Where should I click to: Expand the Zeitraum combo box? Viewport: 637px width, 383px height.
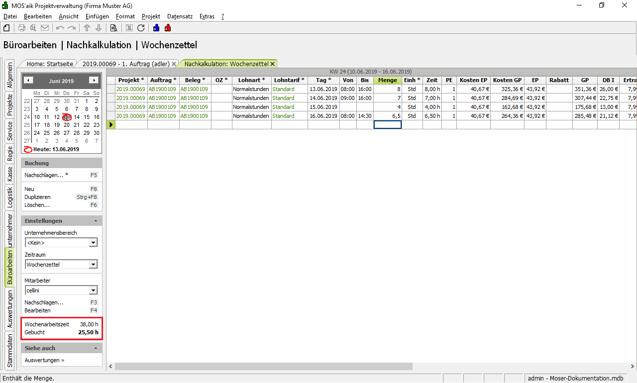point(93,265)
